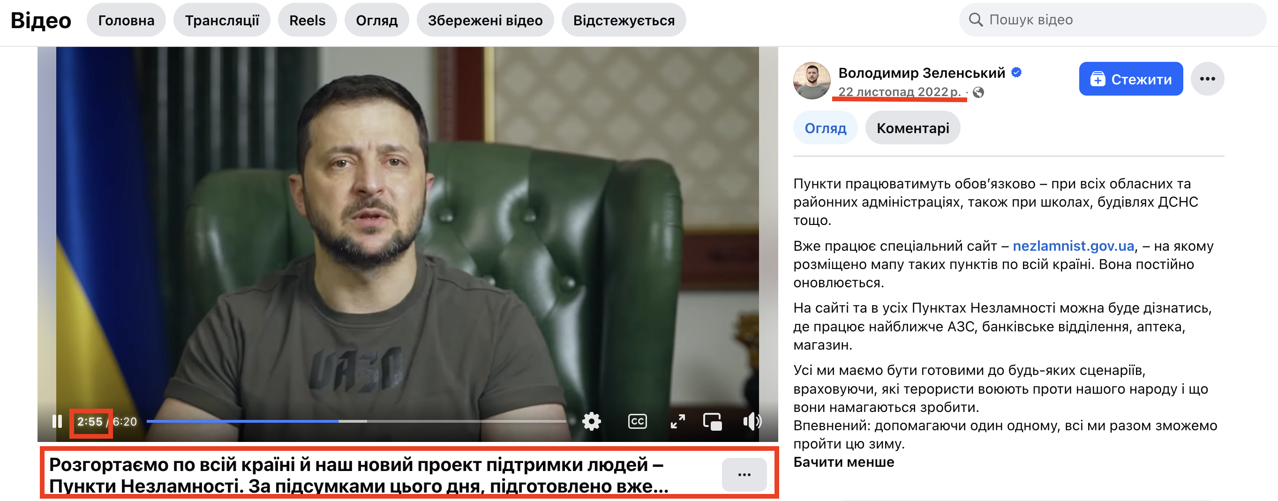Switch to Коментарі tab
The height and width of the screenshot is (501, 1278).
(x=912, y=128)
